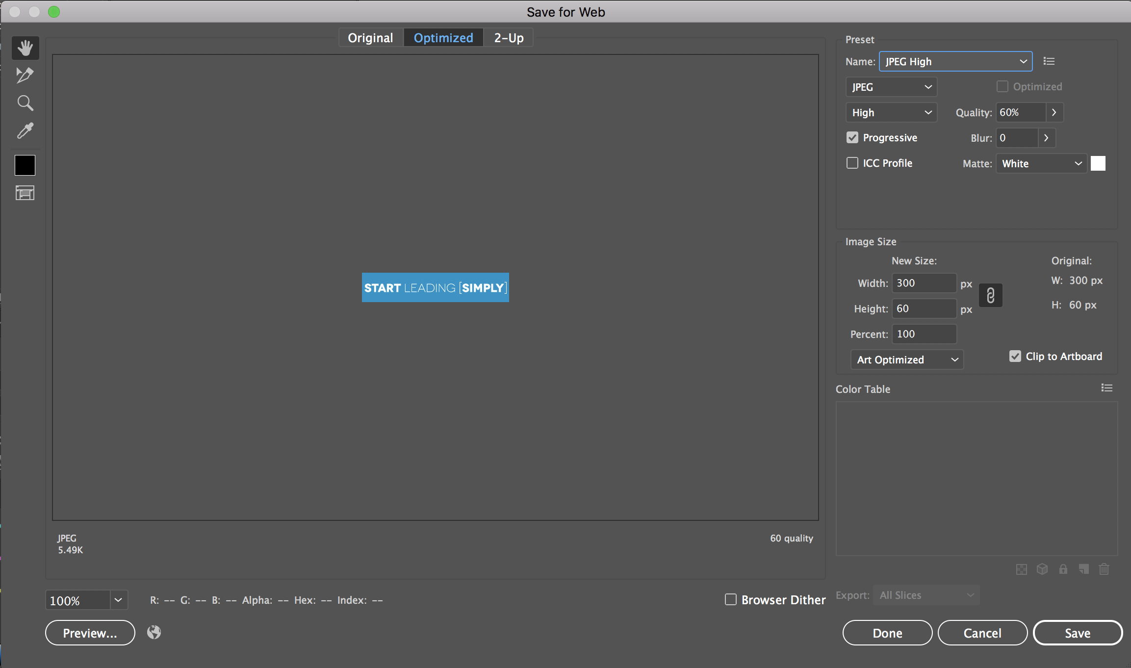Screen dimensions: 1131x668
Task: Click the Preview button
Action: (90, 633)
